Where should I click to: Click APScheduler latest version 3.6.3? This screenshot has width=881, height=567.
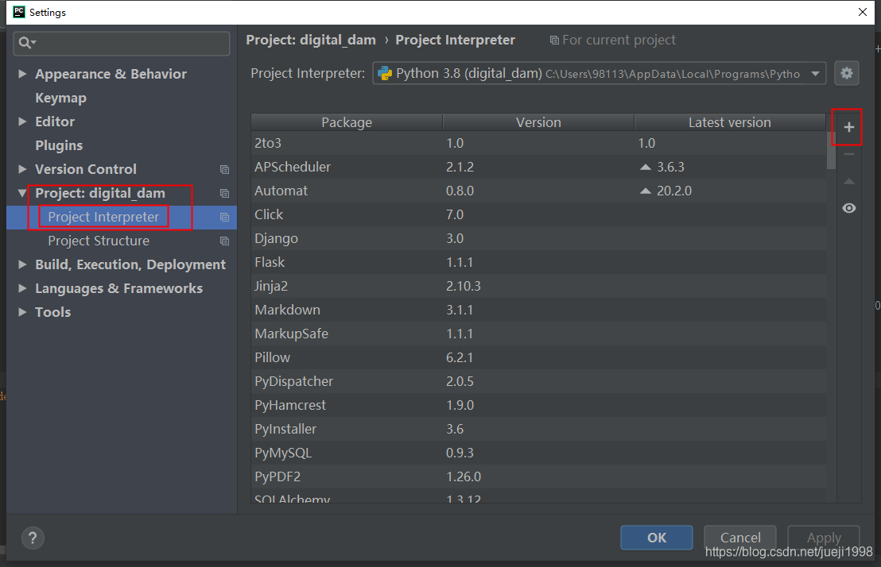tap(670, 168)
